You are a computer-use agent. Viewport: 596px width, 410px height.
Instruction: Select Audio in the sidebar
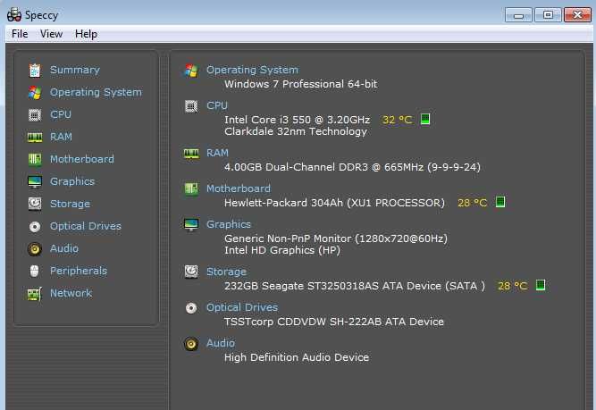[64, 248]
